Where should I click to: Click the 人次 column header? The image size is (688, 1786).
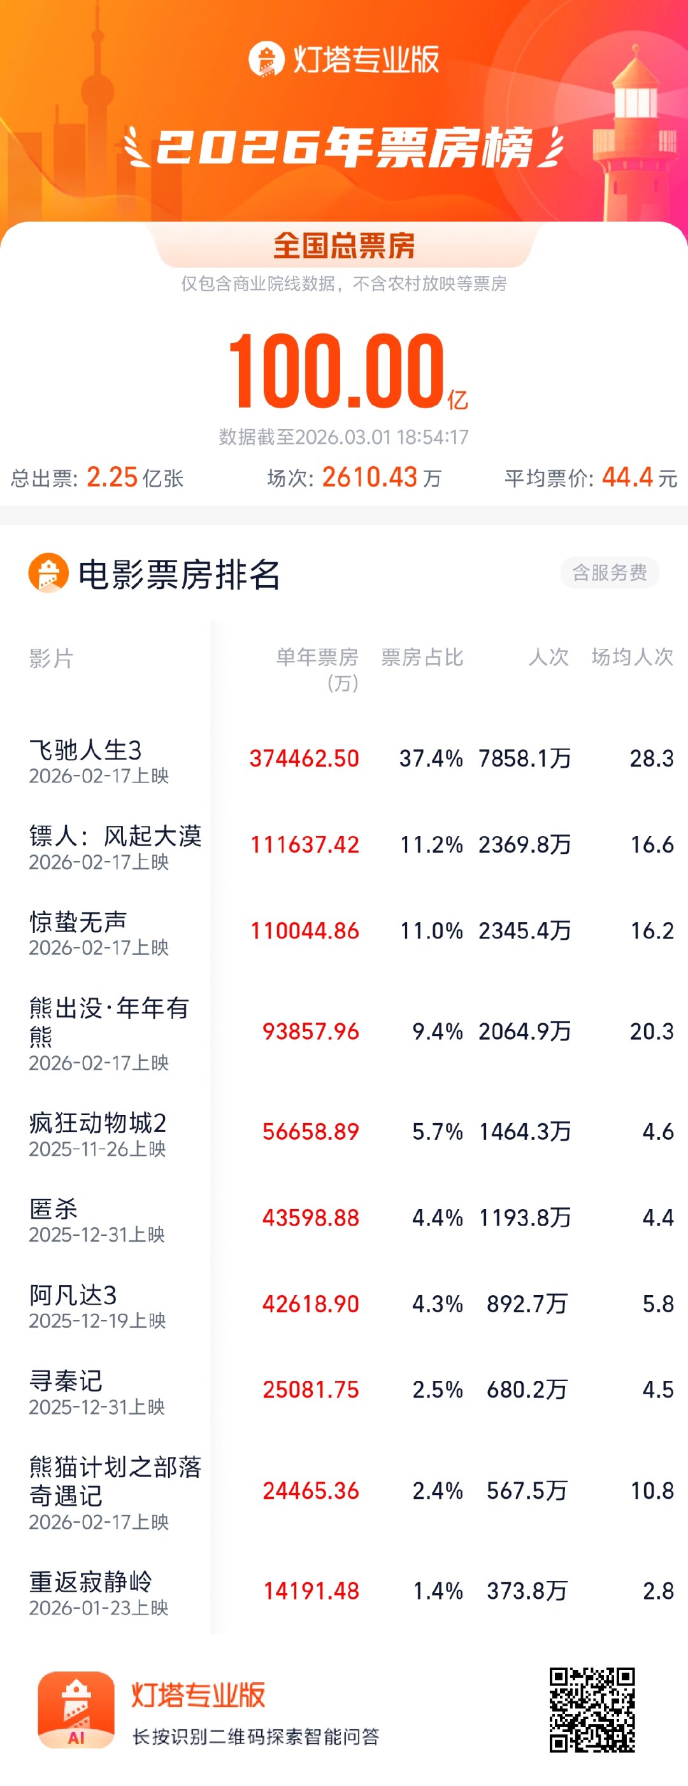click(x=548, y=657)
